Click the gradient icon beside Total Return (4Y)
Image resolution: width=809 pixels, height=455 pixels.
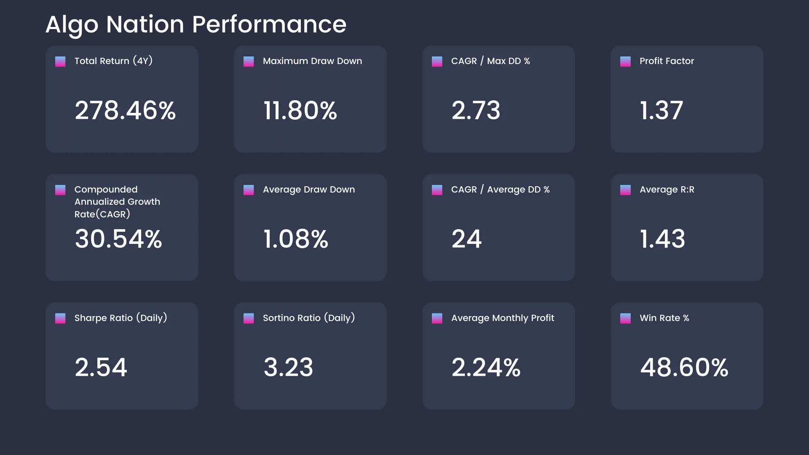point(60,62)
